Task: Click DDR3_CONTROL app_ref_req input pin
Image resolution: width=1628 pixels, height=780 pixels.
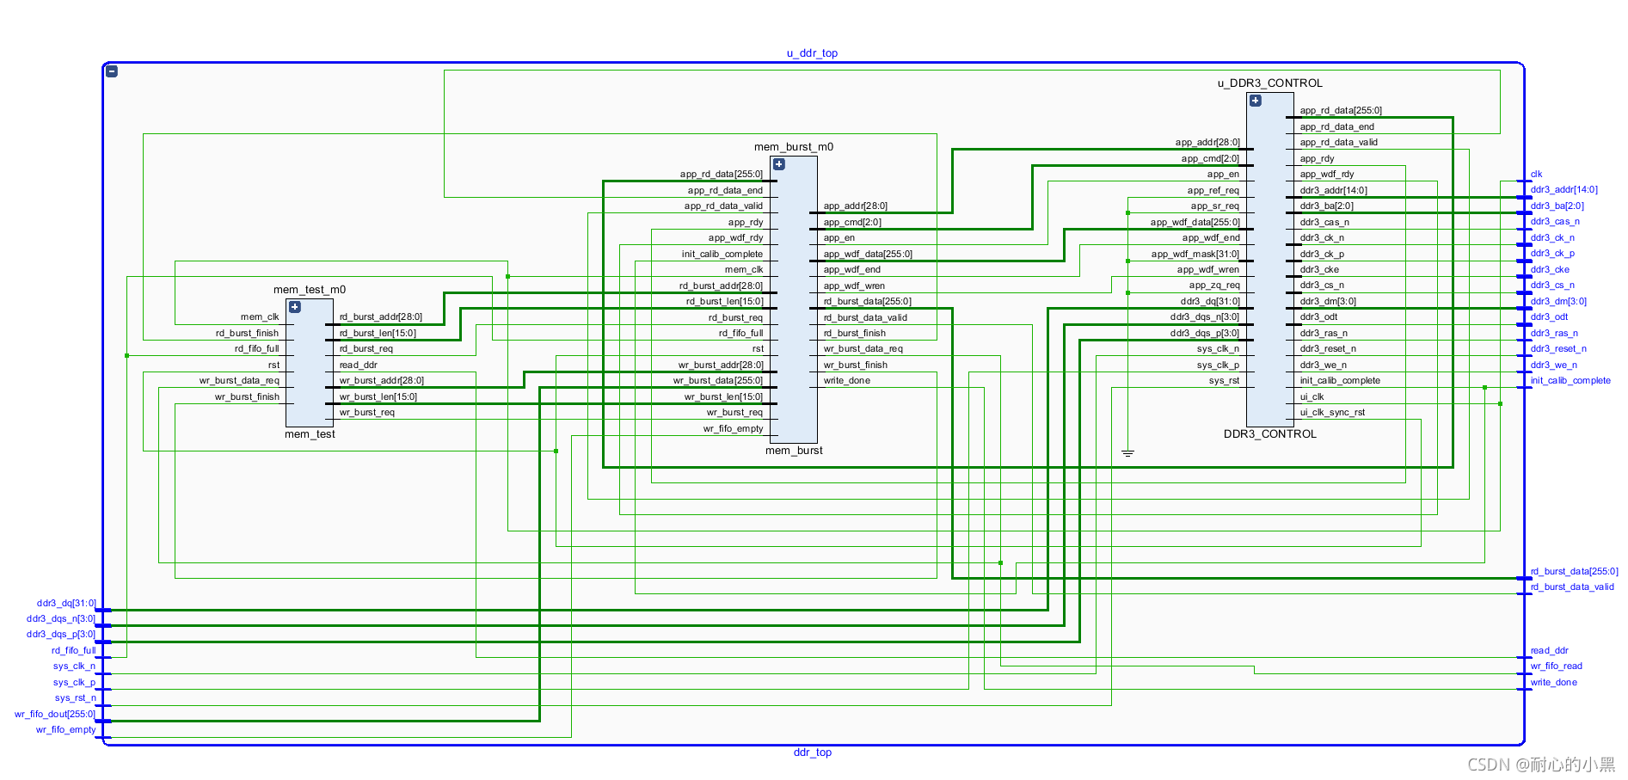Action: tap(1213, 191)
